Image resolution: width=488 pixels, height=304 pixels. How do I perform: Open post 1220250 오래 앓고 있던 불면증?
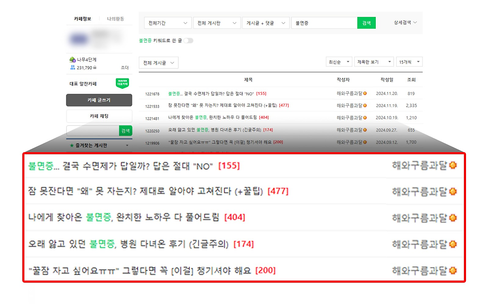click(x=214, y=130)
